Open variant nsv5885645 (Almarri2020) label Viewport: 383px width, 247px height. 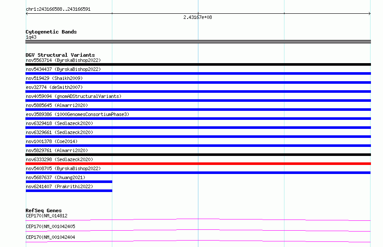(57, 105)
